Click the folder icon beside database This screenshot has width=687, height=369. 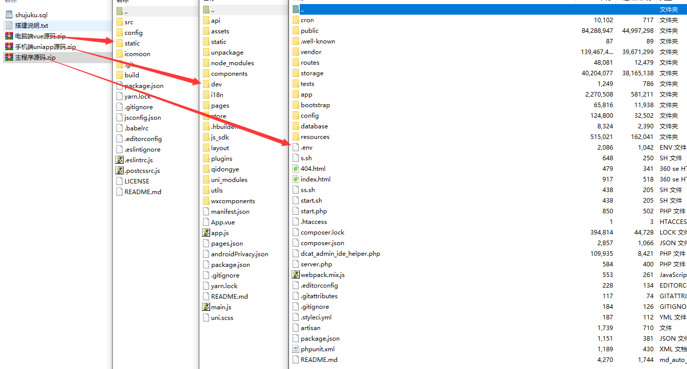(296, 126)
